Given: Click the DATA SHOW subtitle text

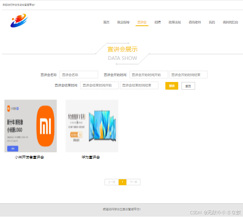Looking at the screenshot, I should pyautogui.click(x=122, y=58).
